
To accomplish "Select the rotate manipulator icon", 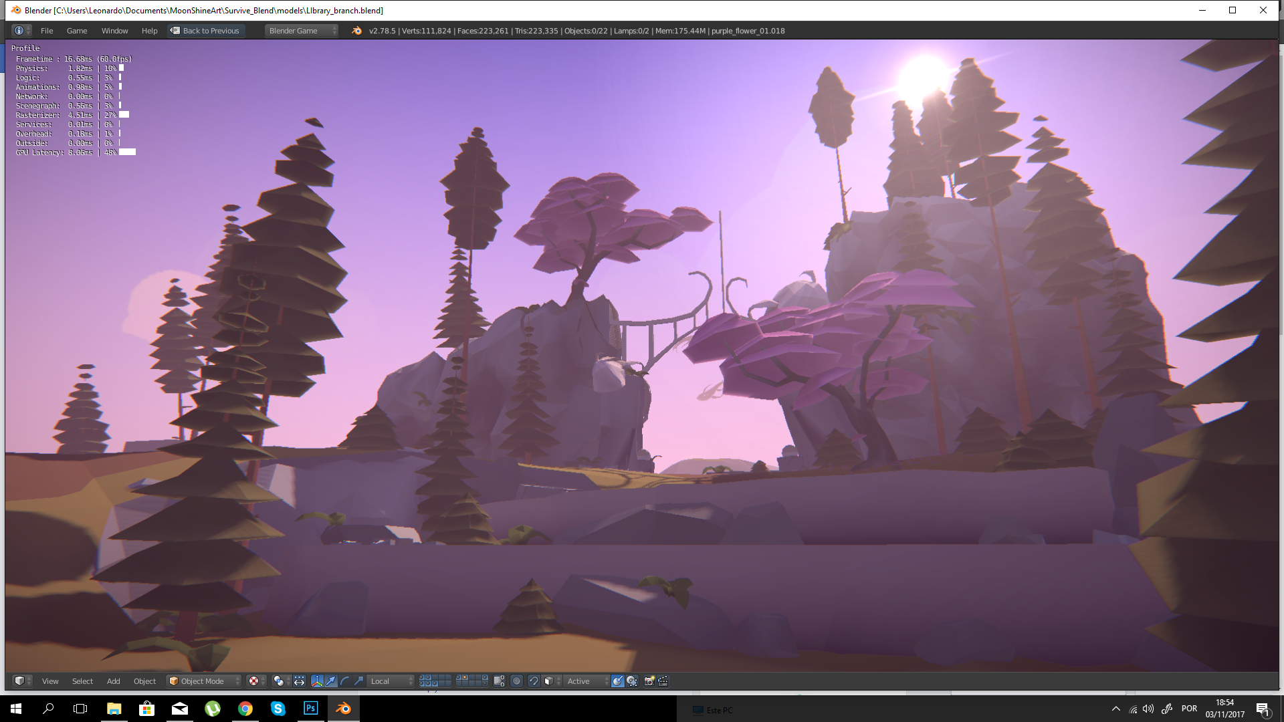I will [344, 681].
